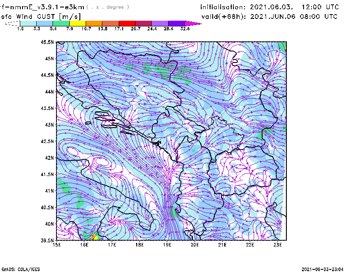Screen dimensions: 353x272
Task: Click the legend value '13.8'
Action: [103, 29]
